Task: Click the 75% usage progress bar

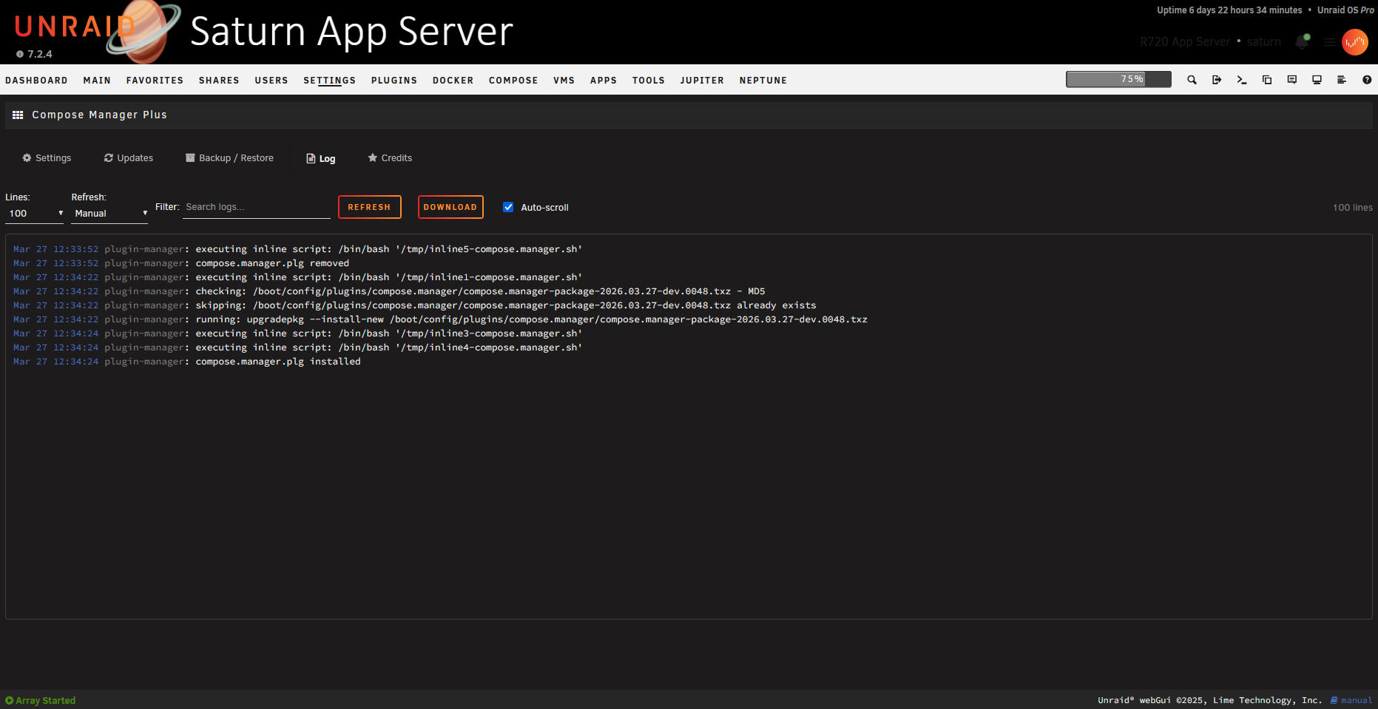Action: tap(1118, 79)
